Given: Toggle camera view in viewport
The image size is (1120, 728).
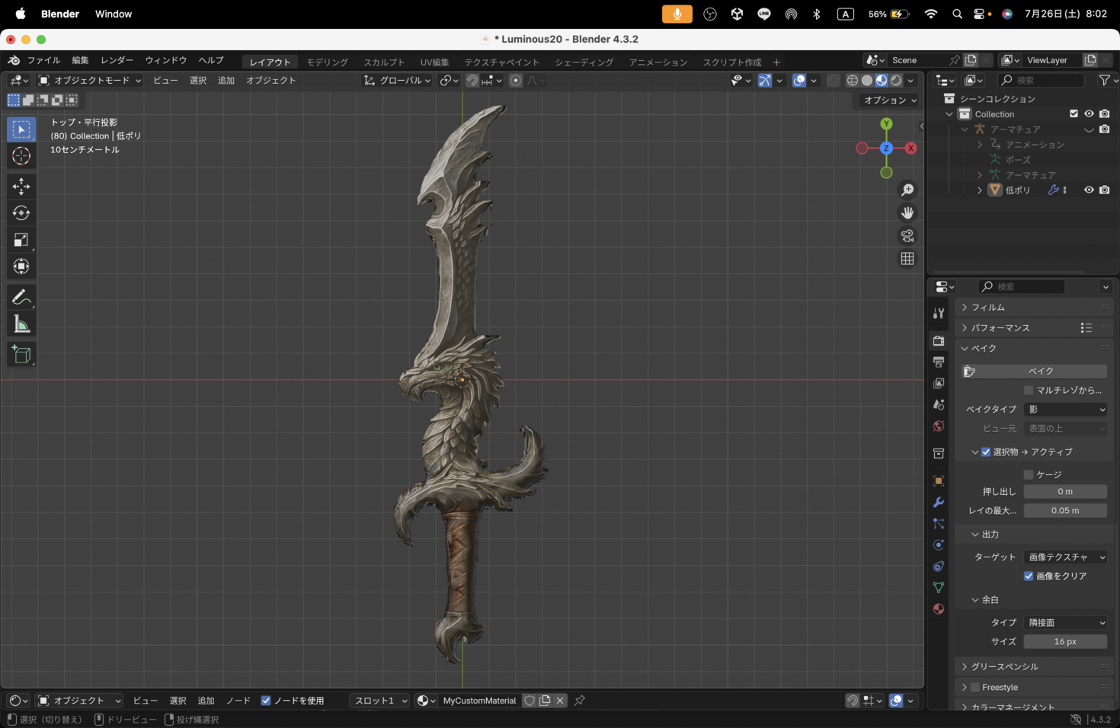Looking at the screenshot, I should 907,236.
